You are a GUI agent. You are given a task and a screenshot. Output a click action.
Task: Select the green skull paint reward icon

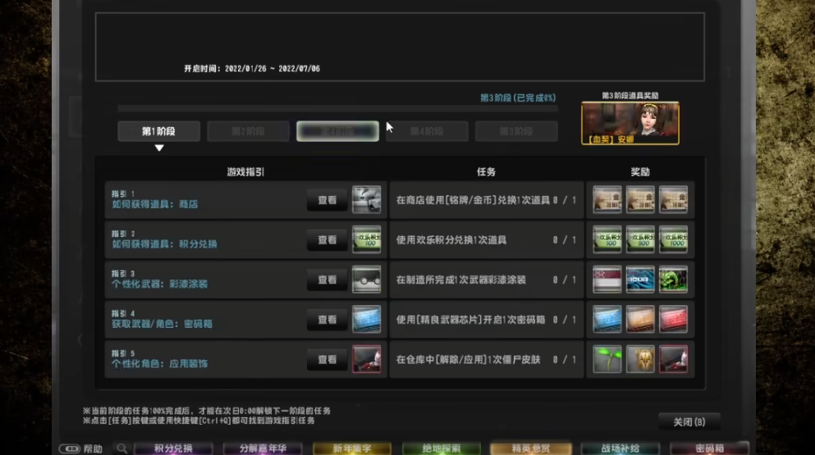[674, 280]
